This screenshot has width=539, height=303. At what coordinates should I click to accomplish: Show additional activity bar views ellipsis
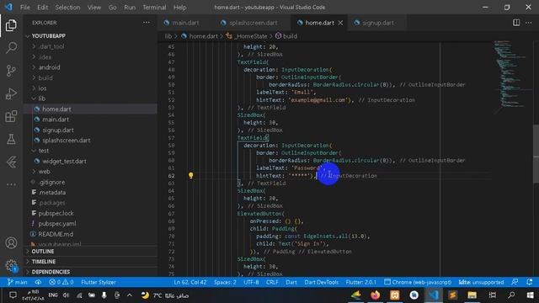pyautogui.click(x=11, y=184)
